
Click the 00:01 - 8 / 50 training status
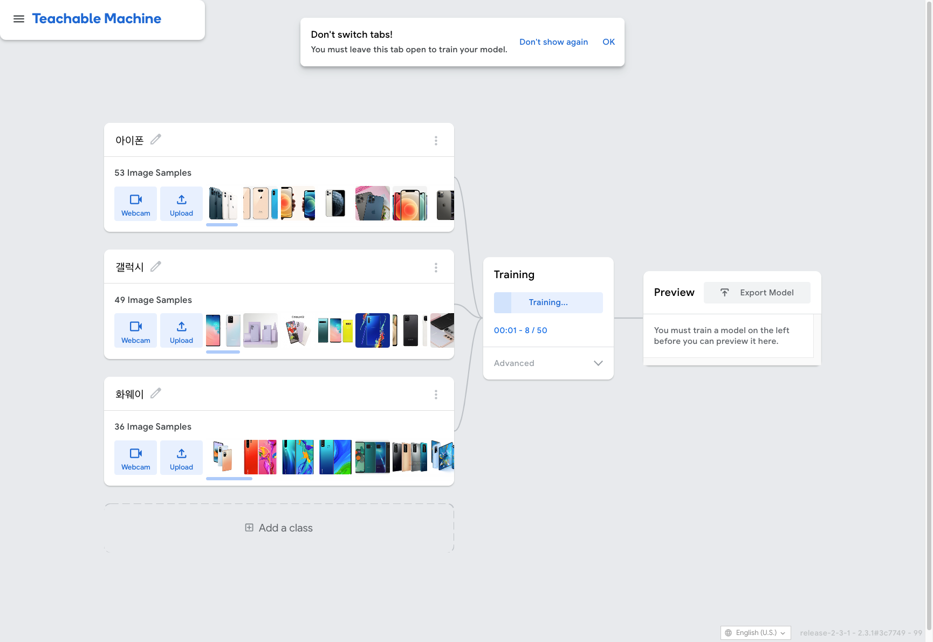tap(520, 330)
